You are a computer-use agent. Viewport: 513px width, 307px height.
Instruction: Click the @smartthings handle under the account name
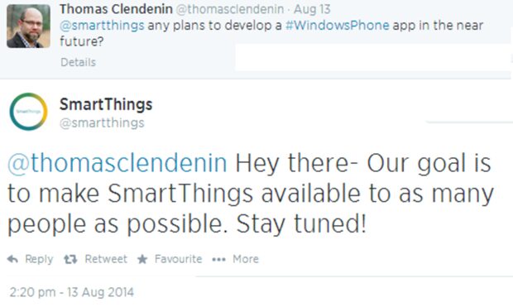pyautogui.click(x=102, y=123)
